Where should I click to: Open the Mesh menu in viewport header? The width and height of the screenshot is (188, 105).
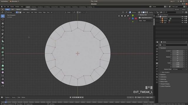click(36, 12)
